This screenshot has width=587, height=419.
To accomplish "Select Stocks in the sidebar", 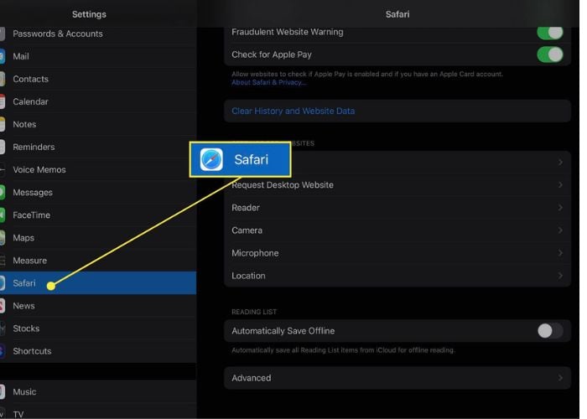I will point(98,328).
